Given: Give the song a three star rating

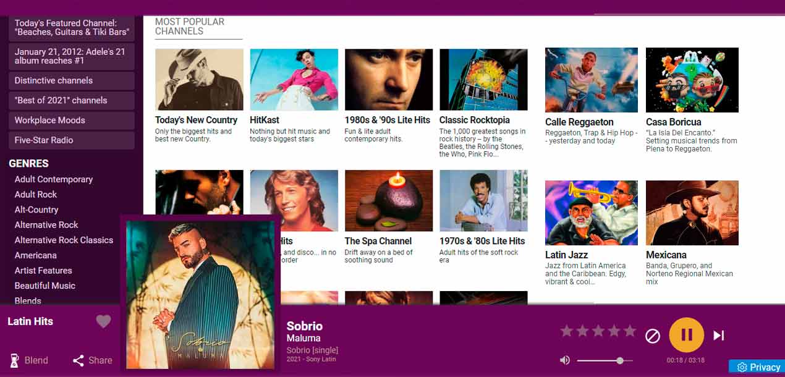Looking at the screenshot, I should tap(598, 331).
